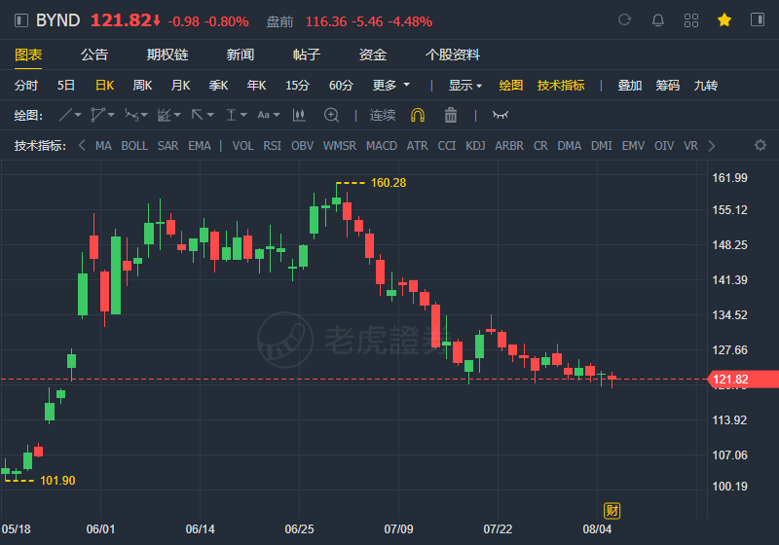This screenshot has height=545, width=779.
Task: Select the 年K yearly timeframe
Action: [x=256, y=86]
